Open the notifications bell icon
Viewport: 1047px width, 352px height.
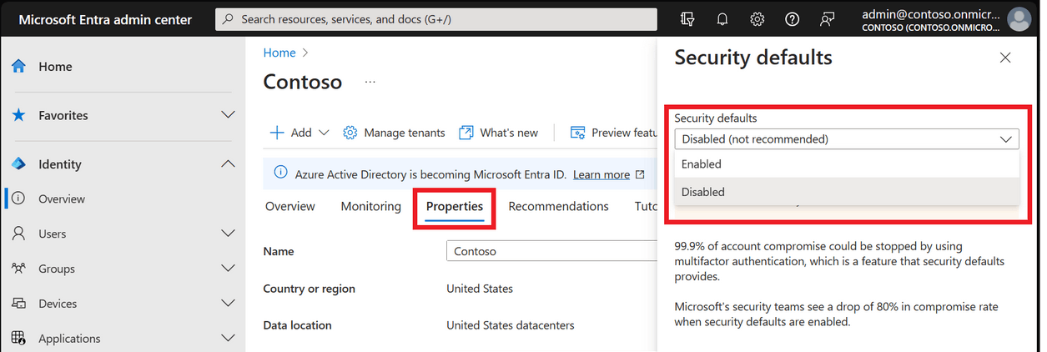pos(722,19)
